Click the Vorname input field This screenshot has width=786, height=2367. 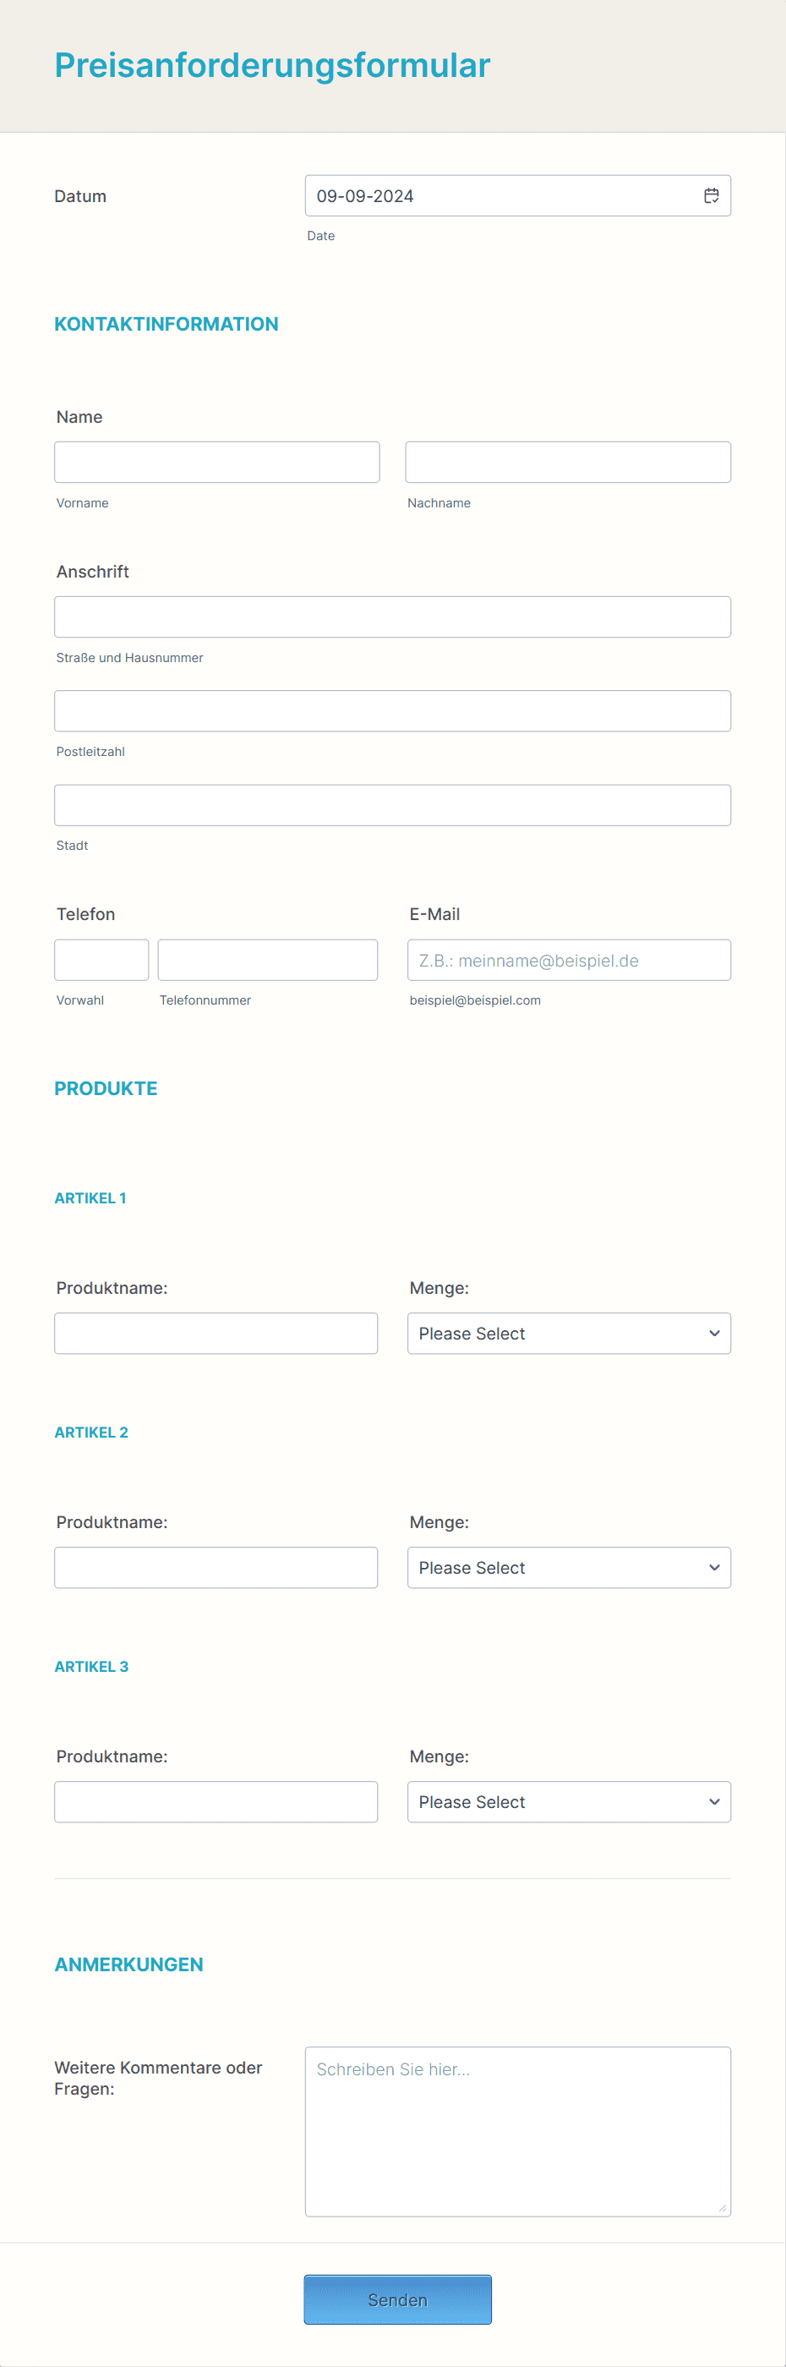tap(216, 461)
